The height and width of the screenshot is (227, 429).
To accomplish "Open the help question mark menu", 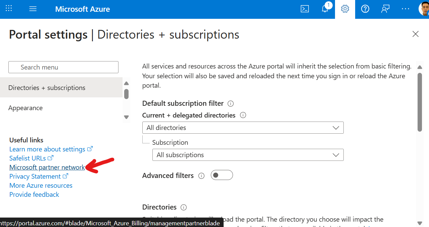I will coord(365,9).
